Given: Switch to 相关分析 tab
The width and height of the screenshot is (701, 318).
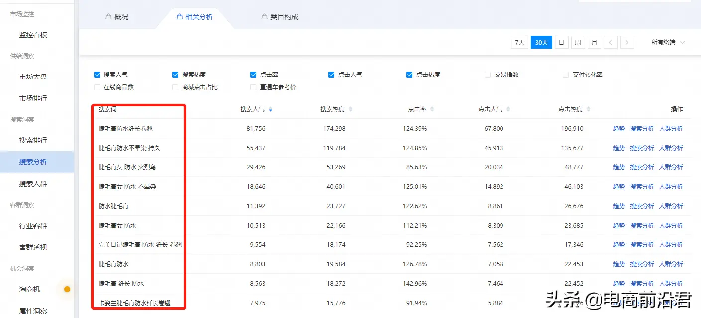Looking at the screenshot, I should 195,17.
